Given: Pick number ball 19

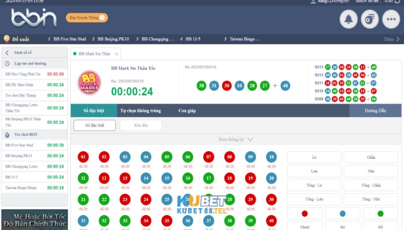Looking at the screenshot, I should point(250,178).
